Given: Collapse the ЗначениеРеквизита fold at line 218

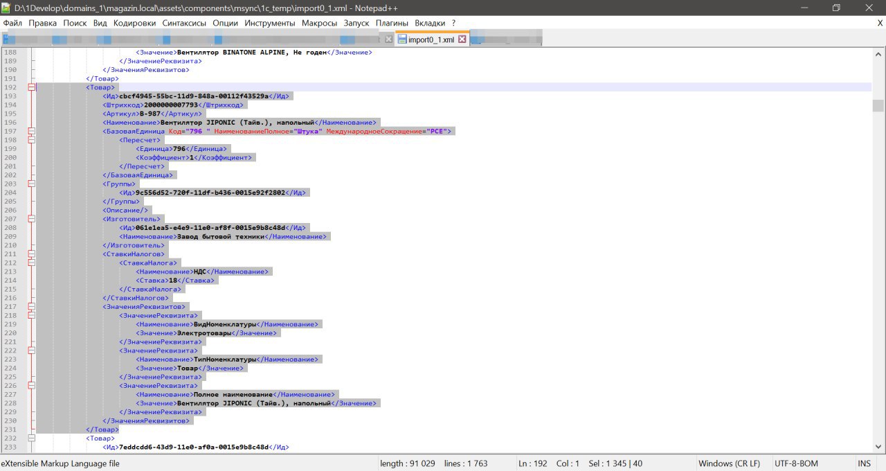Looking at the screenshot, I should coord(31,315).
